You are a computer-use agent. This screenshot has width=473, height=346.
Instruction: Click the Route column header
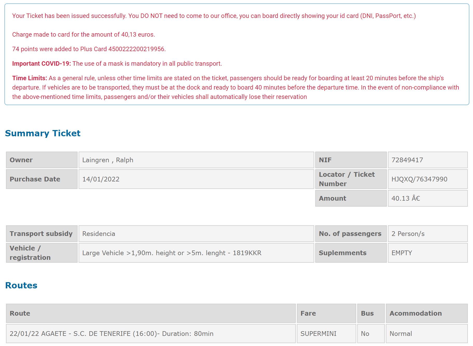click(20, 313)
